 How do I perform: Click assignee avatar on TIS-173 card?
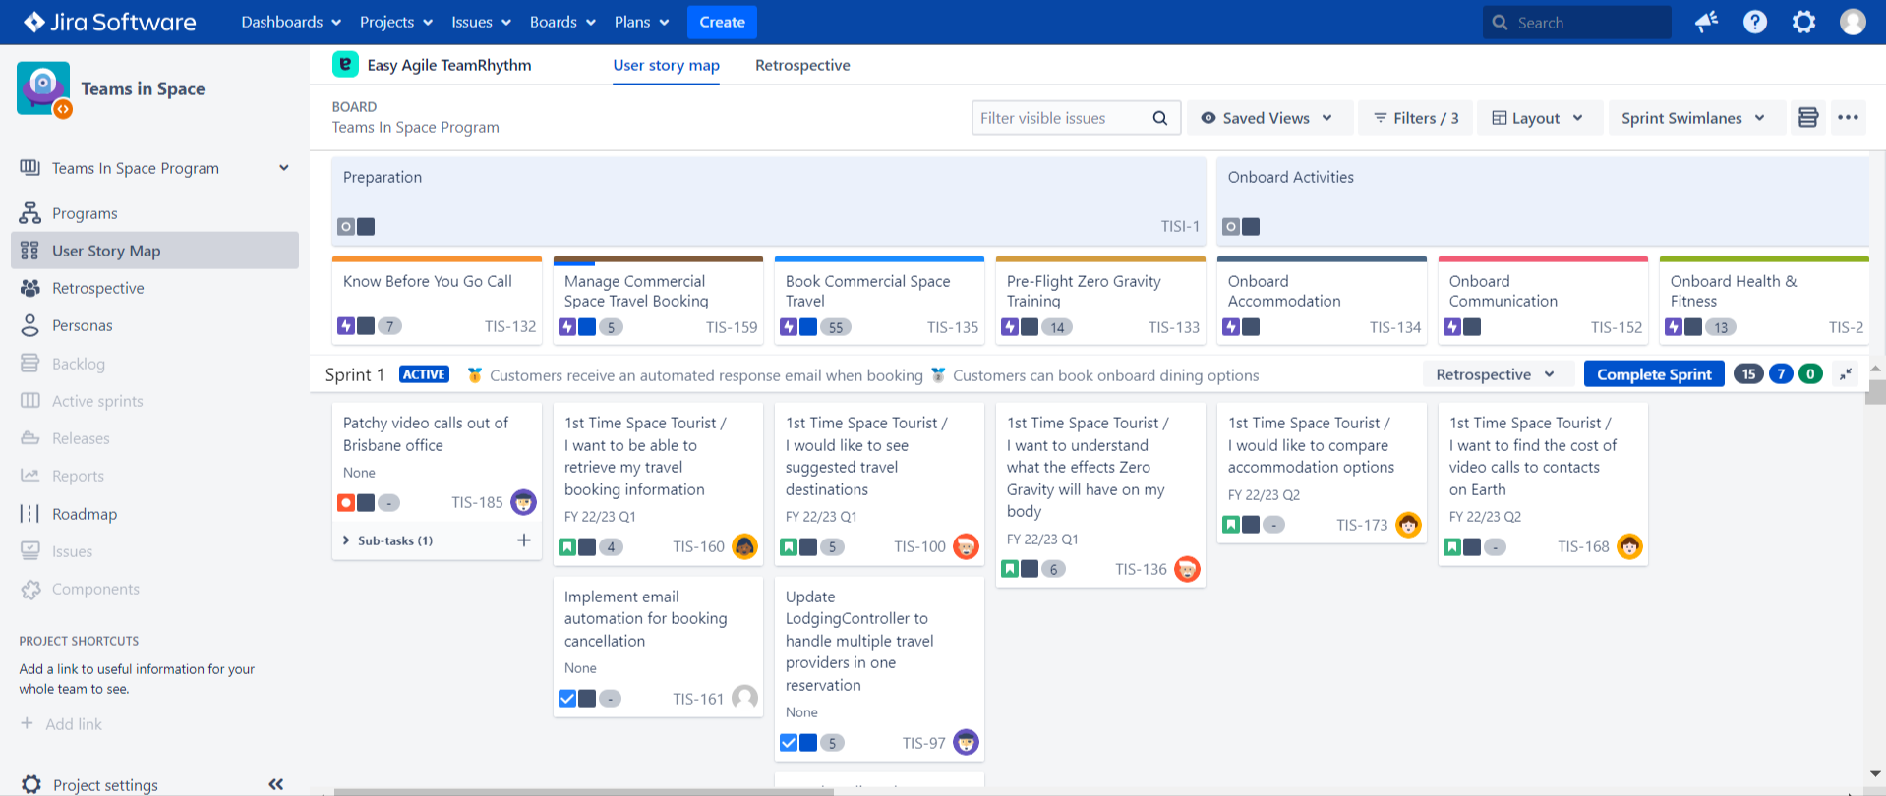click(x=1409, y=525)
